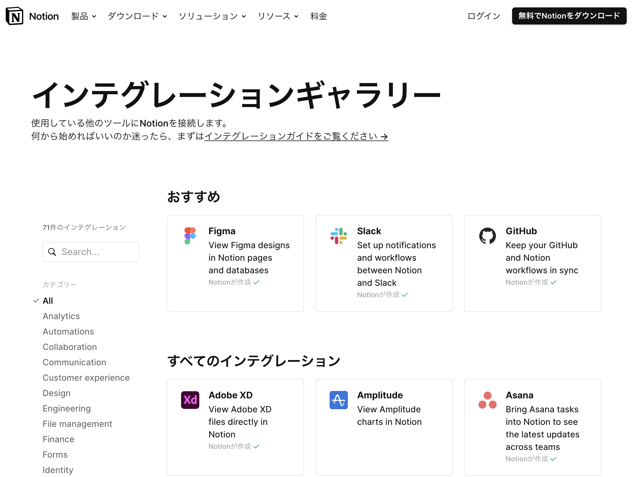This screenshot has width=633, height=477.
Task: Click Notionが作成 badge on GitHub card
Action: coord(531,282)
